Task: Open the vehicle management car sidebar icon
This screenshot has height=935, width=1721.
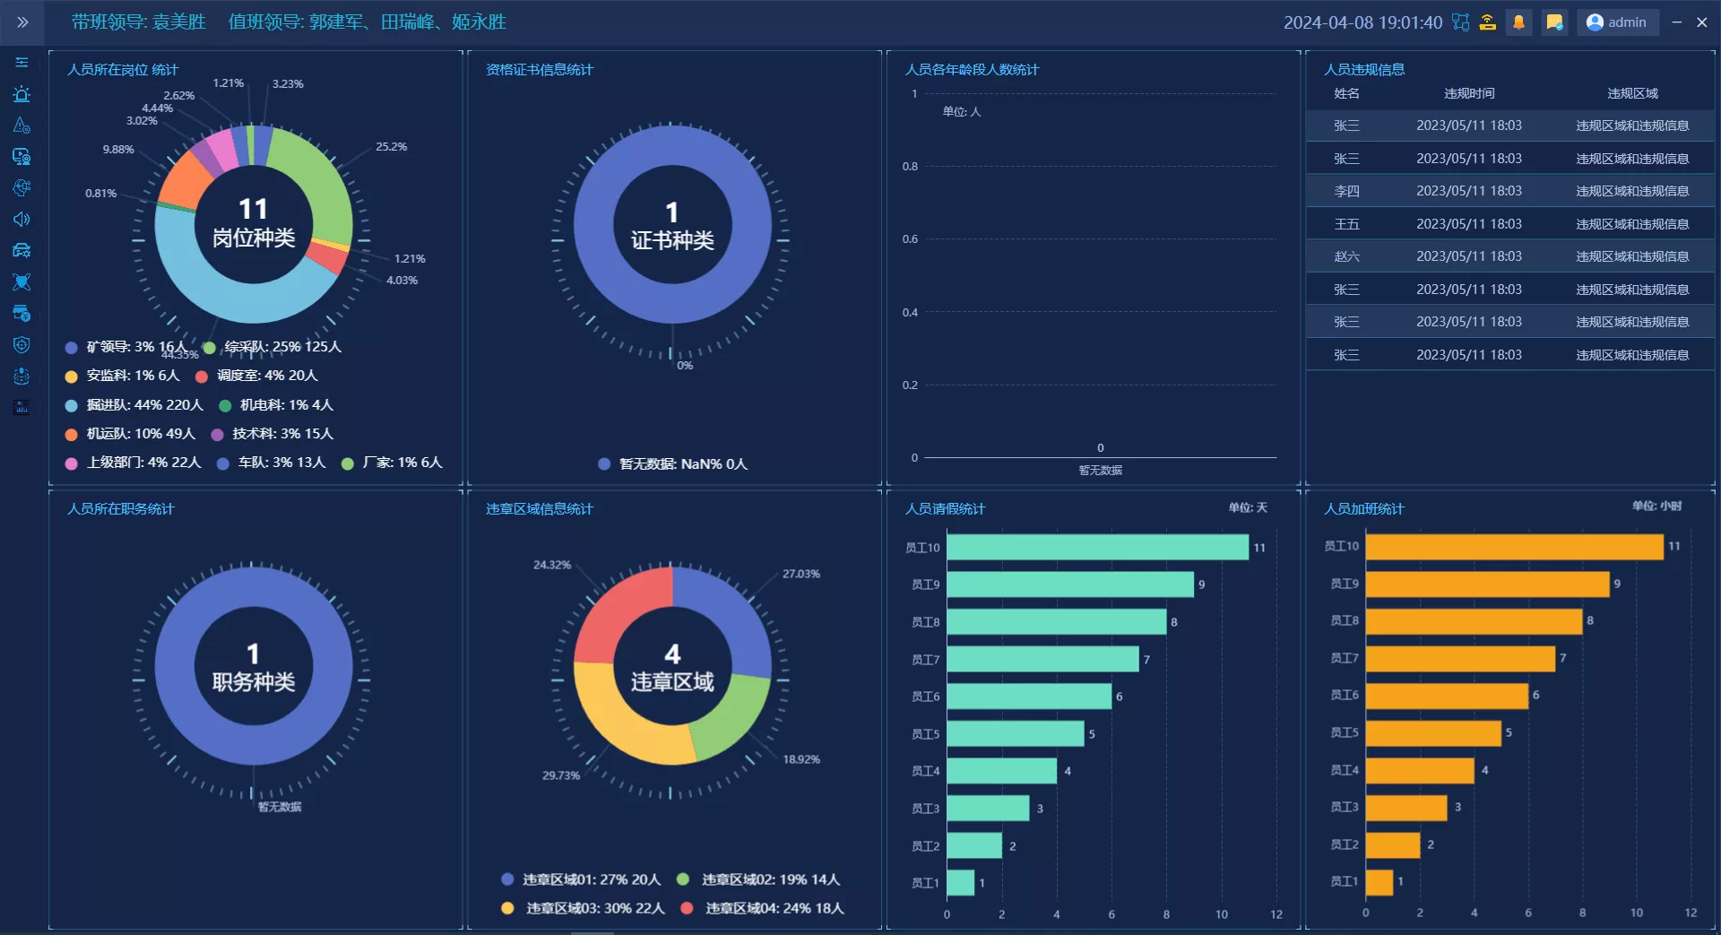Action: click(22, 251)
